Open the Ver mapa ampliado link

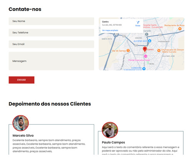[x=110, y=30]
